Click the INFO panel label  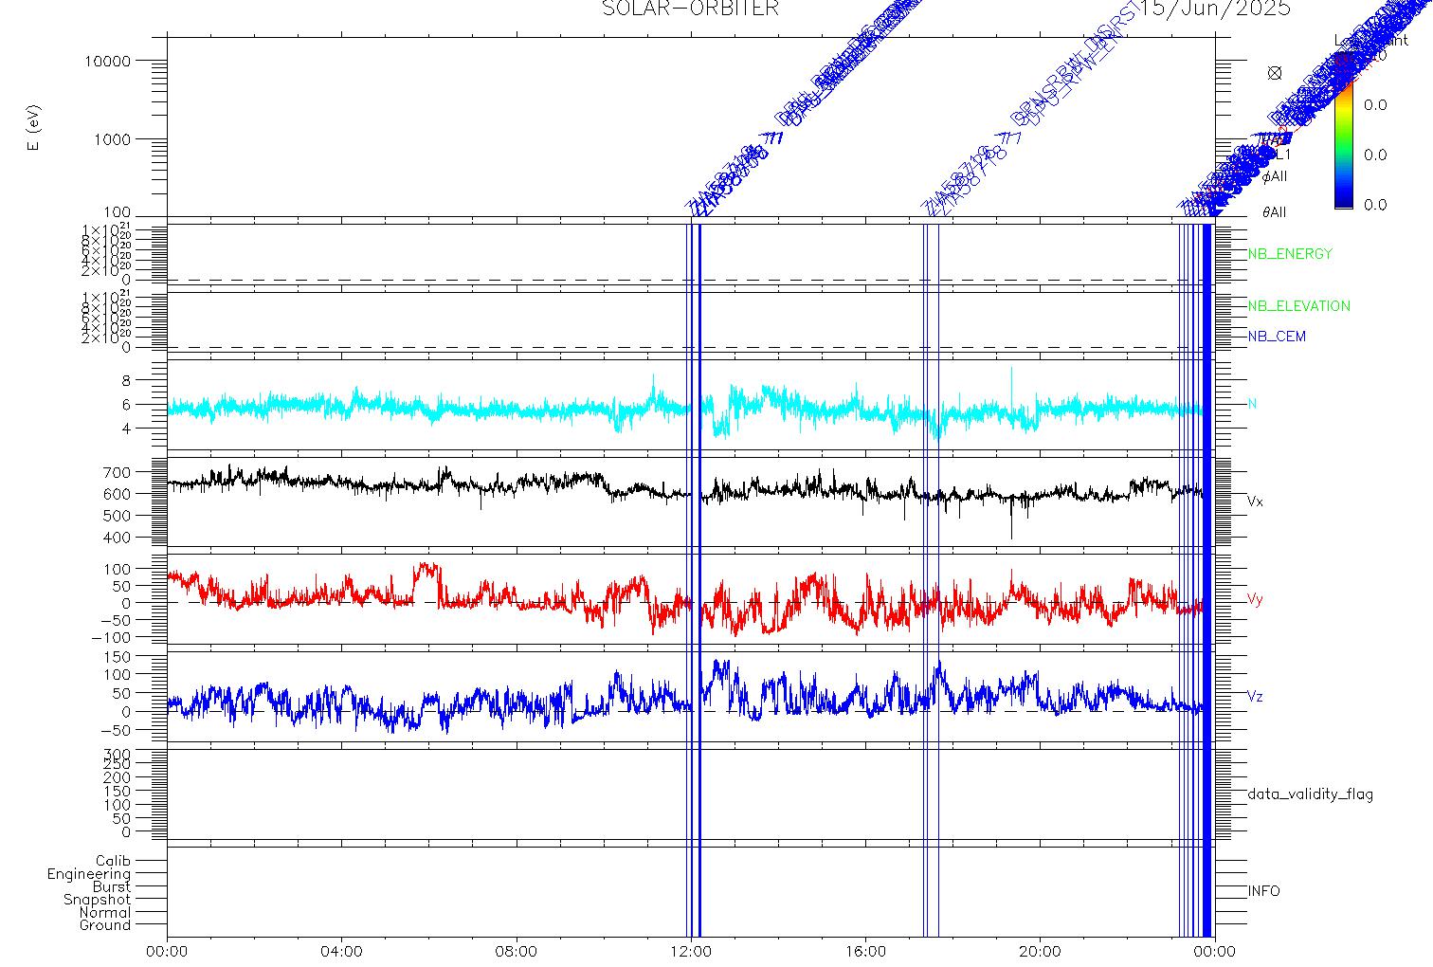pyautogui.click(x=1263, y=891)
